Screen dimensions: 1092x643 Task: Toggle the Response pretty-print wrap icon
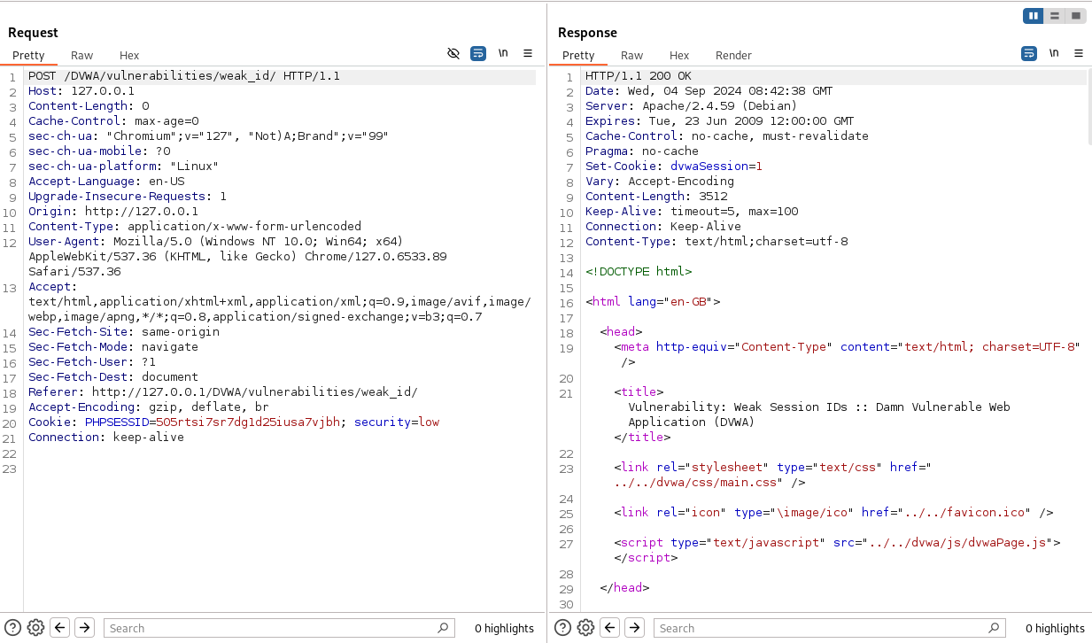pyautogui.click(x=1029, y=54)
